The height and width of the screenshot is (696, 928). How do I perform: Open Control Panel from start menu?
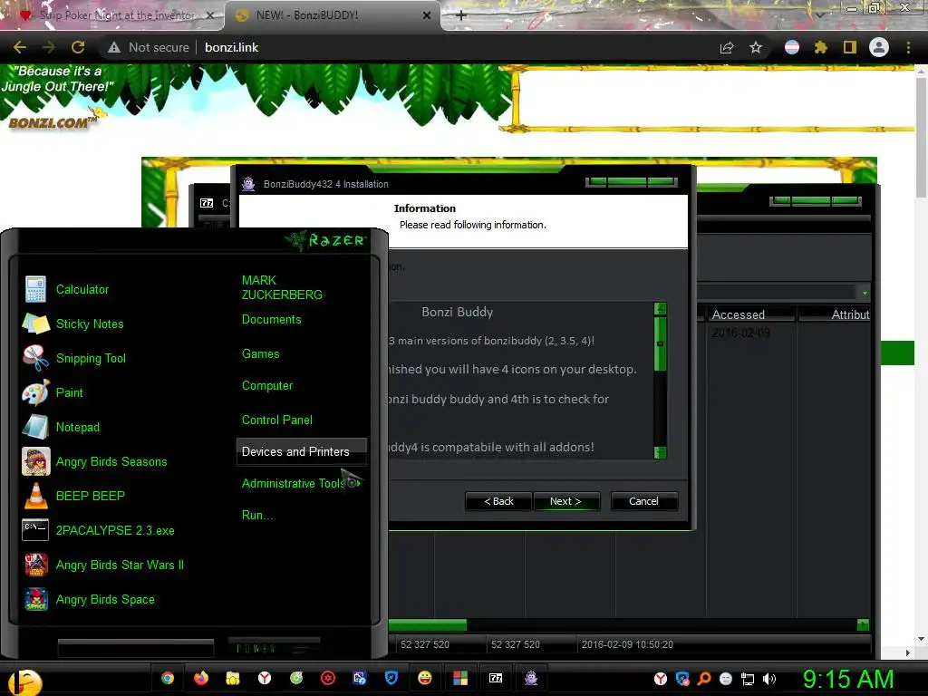coord(277,420)
